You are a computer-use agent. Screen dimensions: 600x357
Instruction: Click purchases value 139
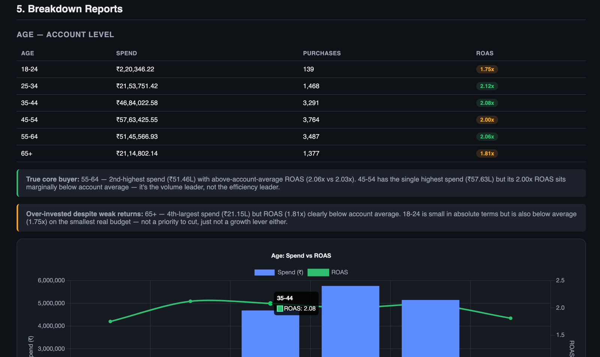coord(308,69)
